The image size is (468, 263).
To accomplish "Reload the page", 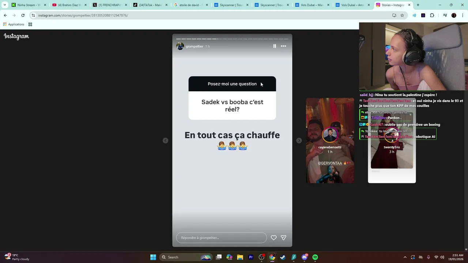I will [23, 15].
